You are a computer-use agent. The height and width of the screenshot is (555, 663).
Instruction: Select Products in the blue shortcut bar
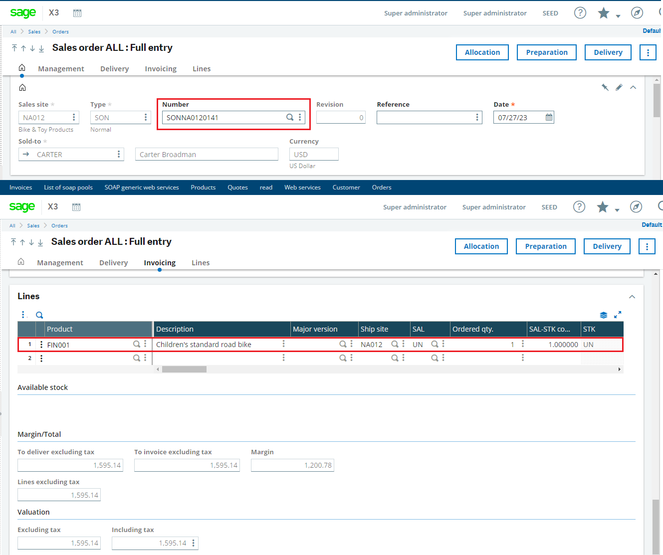203,187
